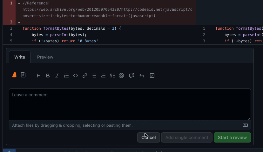The height and width of the screenshot is (152, 263).
Task: Click the orange Copilot icon in toolbar
Action: [x=14, y=75]
